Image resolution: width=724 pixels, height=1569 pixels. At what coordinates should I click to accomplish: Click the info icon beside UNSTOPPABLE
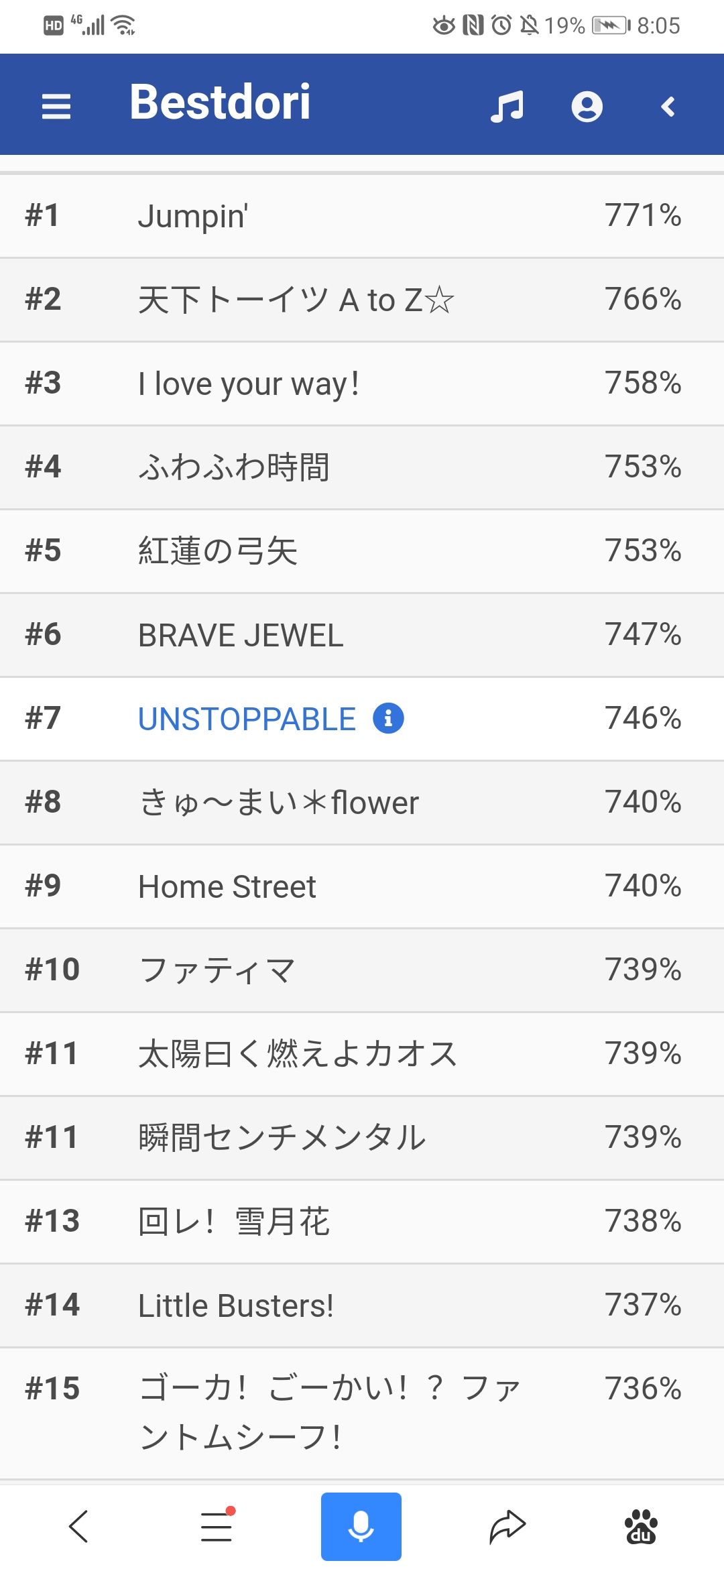coord(388,718)
